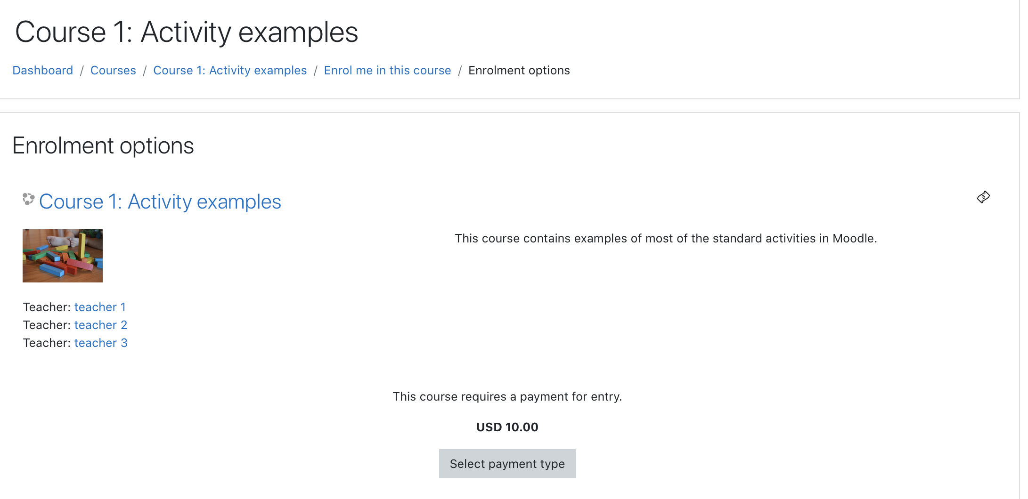Click the Select payment type button
The height and width of the screenshot is (499, 1028).
pyautogui.click(x=507, y=464)
